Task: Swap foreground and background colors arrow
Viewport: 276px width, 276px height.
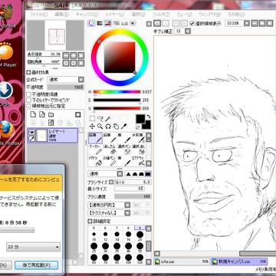Action: tap(149, 117)
